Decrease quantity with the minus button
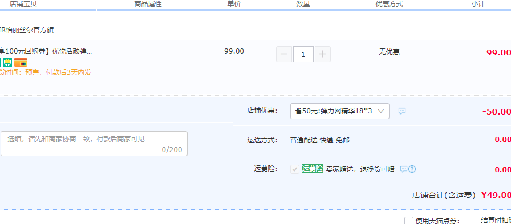The height and width of the screenshot is (224, 511). tap(284, 54)
